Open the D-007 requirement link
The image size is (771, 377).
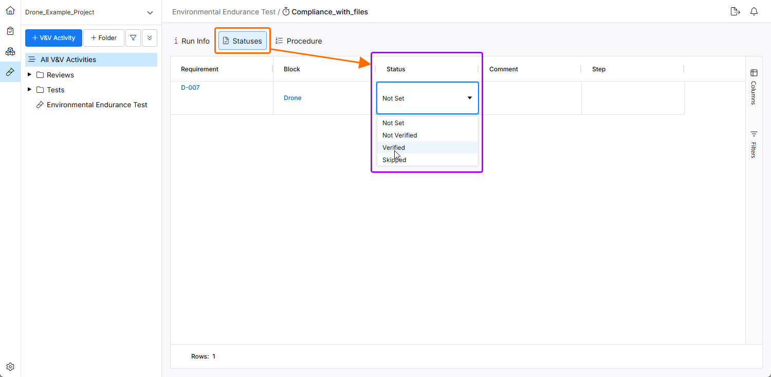(x=190, y=88)
